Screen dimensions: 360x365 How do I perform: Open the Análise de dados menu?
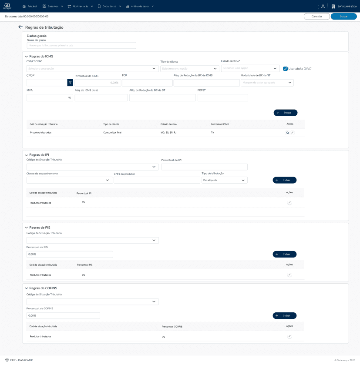pos(140,6)
